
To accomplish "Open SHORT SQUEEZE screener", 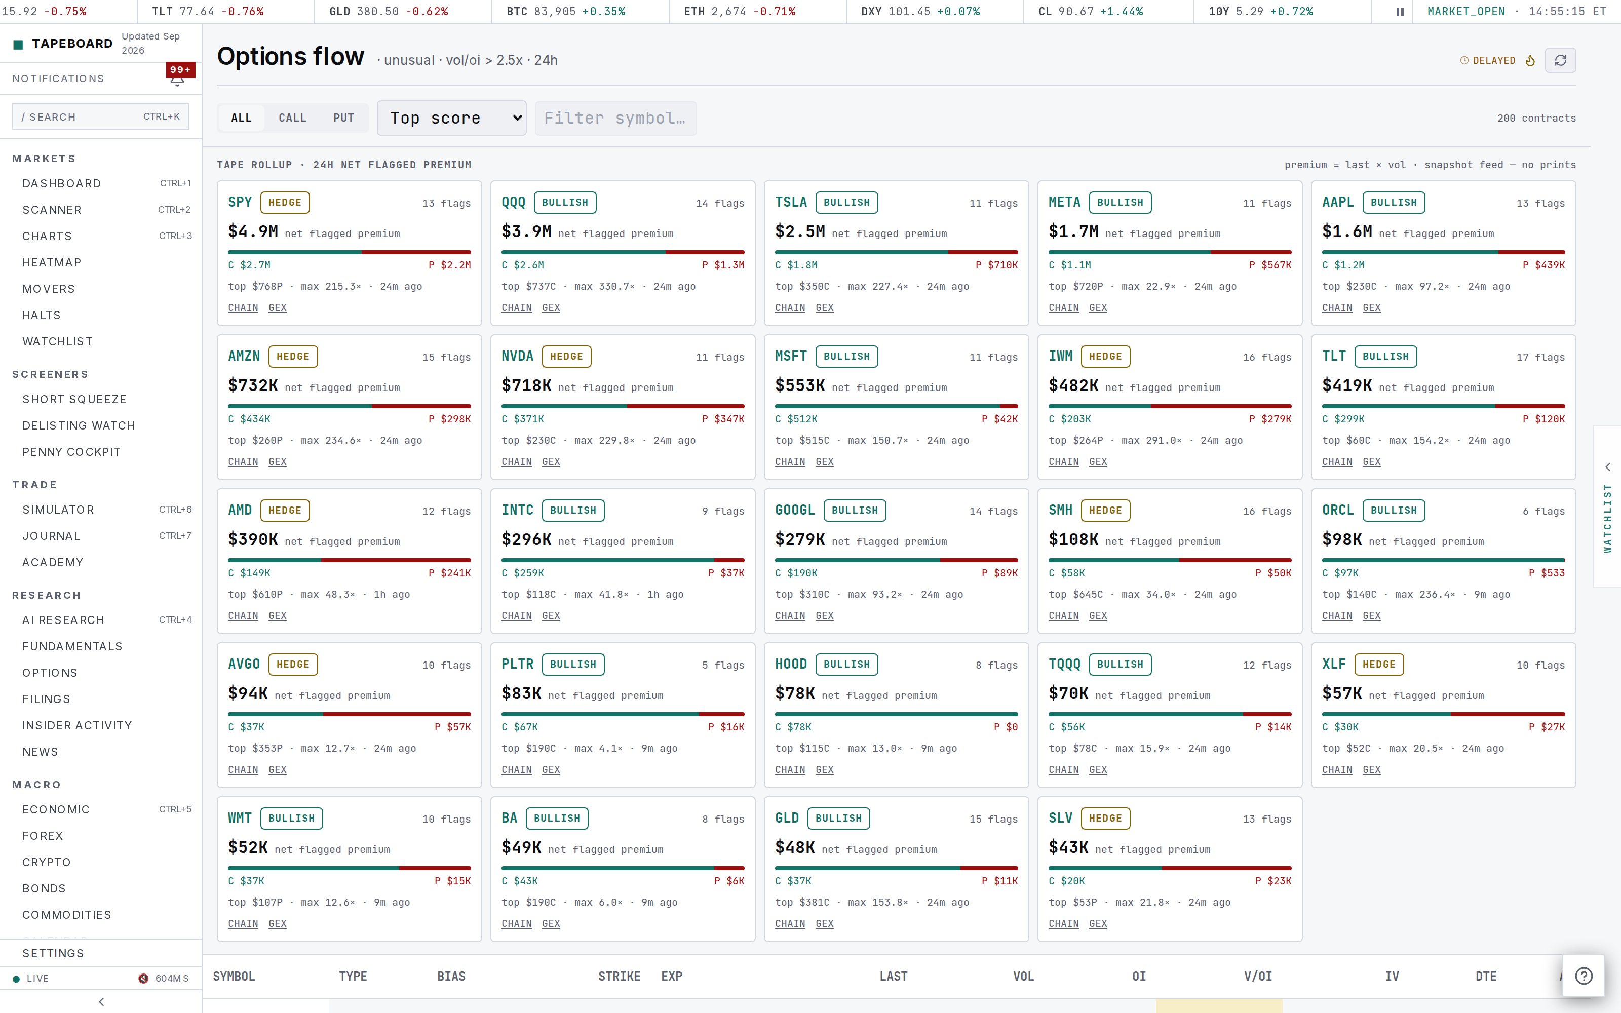I will [x=100, y=399].
